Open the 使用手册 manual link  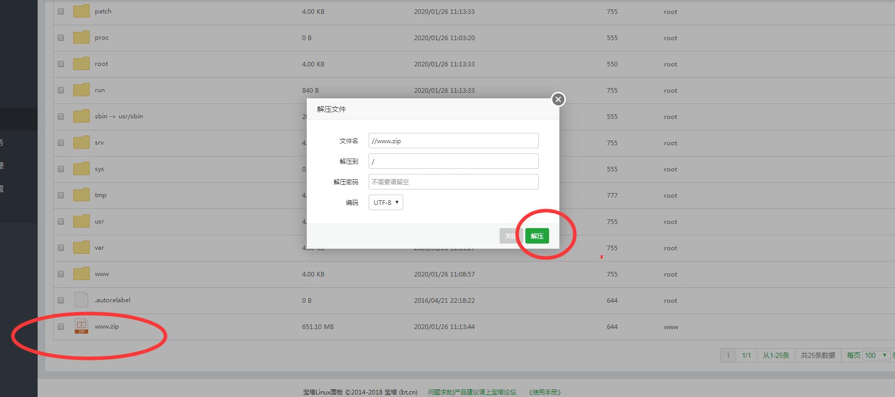[x=545, y=392]
